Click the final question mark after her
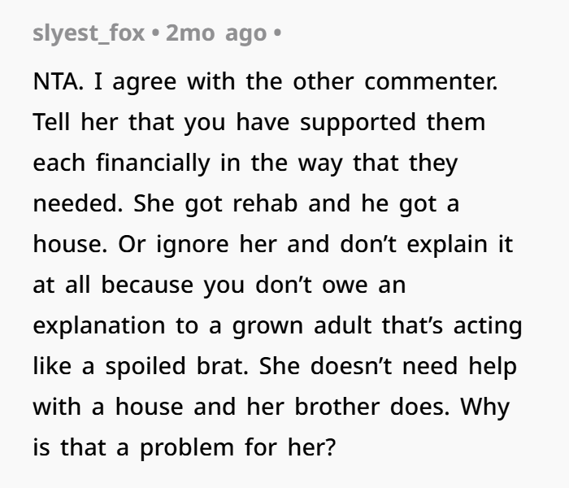 coord(331,447)
